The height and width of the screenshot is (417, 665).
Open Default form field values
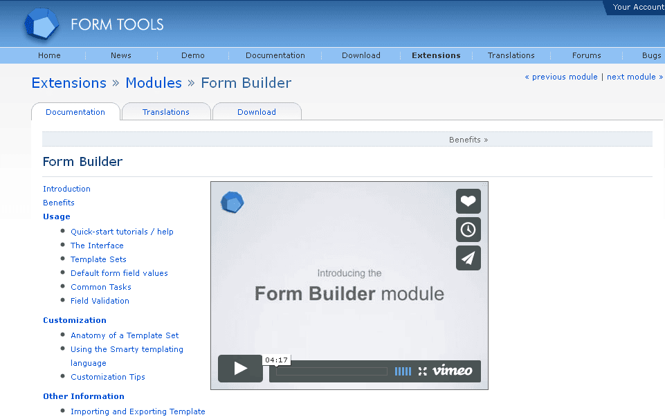tap(119, 273)
